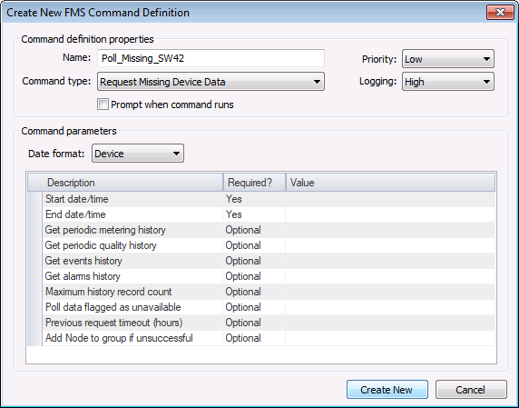This screenshot has width=519, height=408.
Task: Close the Create New FMS Command Definition dialog
Action: point(500,13)
